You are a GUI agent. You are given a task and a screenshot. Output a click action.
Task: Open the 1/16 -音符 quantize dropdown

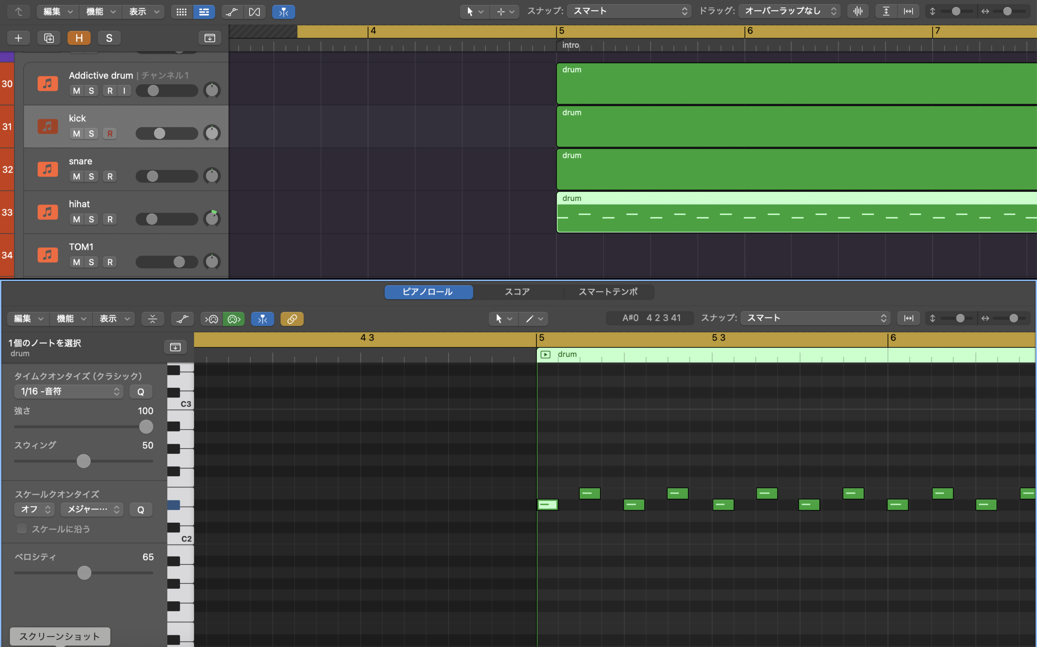[x=69, y=392]
